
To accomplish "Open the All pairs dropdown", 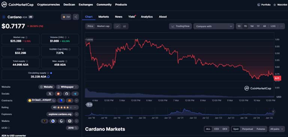I will (277, 129).
